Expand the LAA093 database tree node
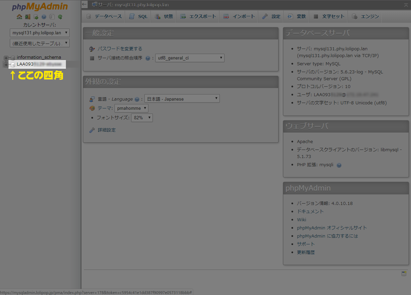Screen dimensions: 411x295 pyautogui.click(x=6, y=65)
